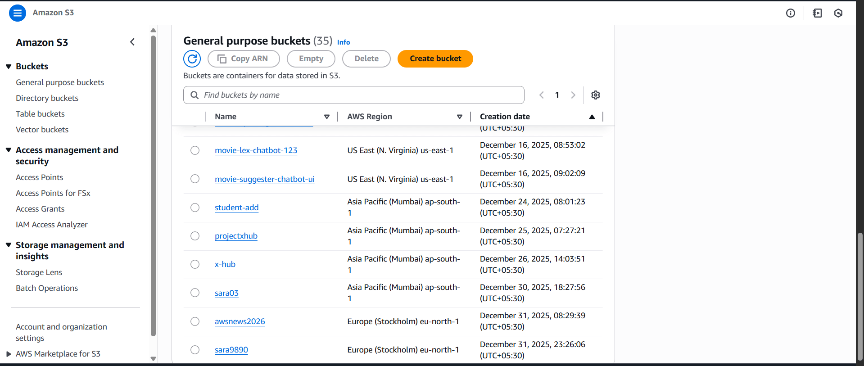The image size is (864, 366).
Task: Open the Amazon S3 hamburger menu
Action: tap(18, 13)
